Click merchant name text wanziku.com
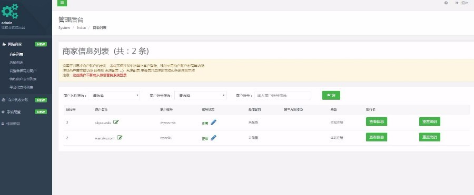 coord(105,138)
